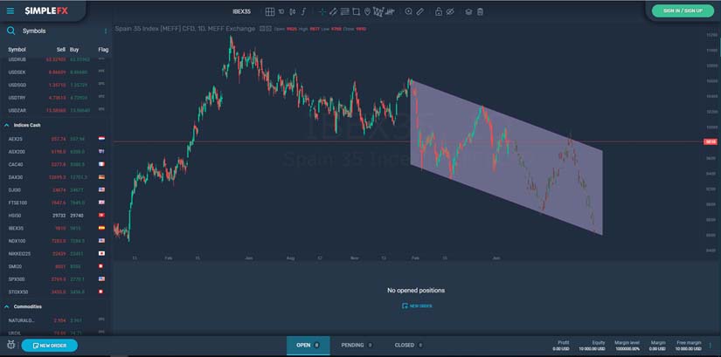Image resolution: width=721 pixels, height=357 pixels.
Task: Collapse the Commodities group
Action: click(x=7, y=306)
